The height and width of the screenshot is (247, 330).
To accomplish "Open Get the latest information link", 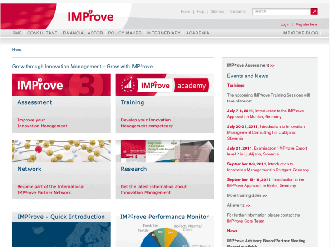I will tap(153, 189).
